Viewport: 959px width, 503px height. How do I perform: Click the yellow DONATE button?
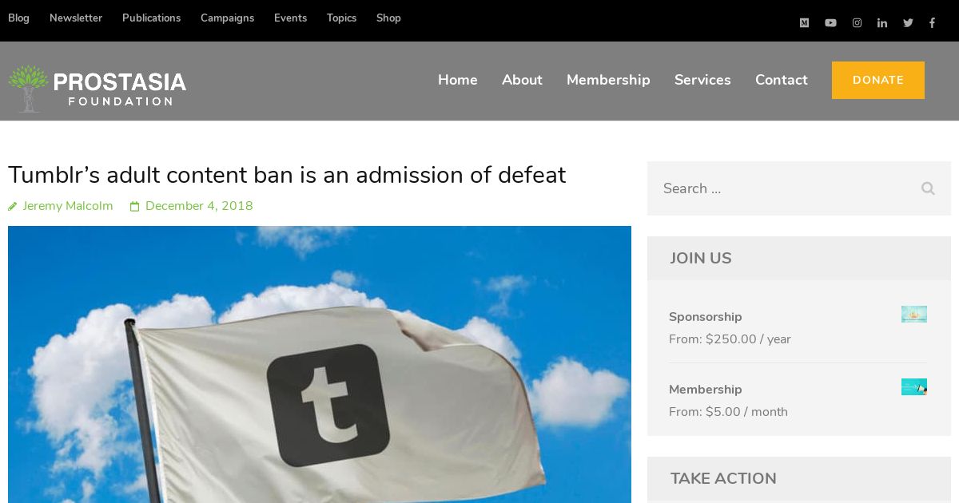tap(878, 80)
